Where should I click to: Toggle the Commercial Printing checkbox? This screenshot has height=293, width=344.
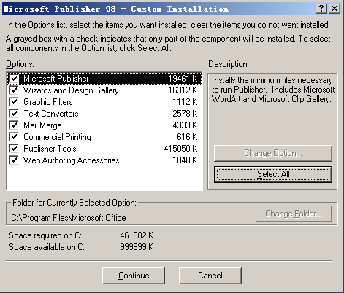(14, 137)
